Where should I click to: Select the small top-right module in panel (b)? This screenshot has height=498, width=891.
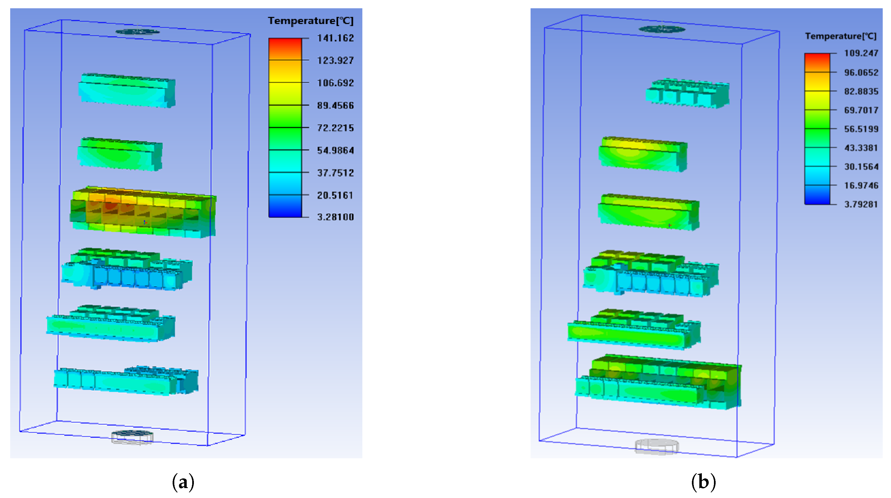click(687, 94)
